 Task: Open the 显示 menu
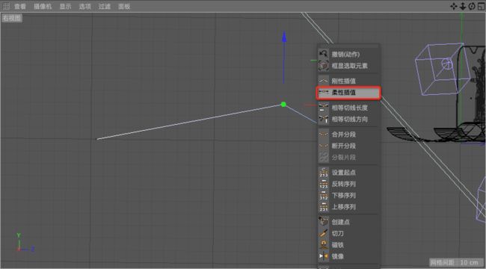[65, 6]
